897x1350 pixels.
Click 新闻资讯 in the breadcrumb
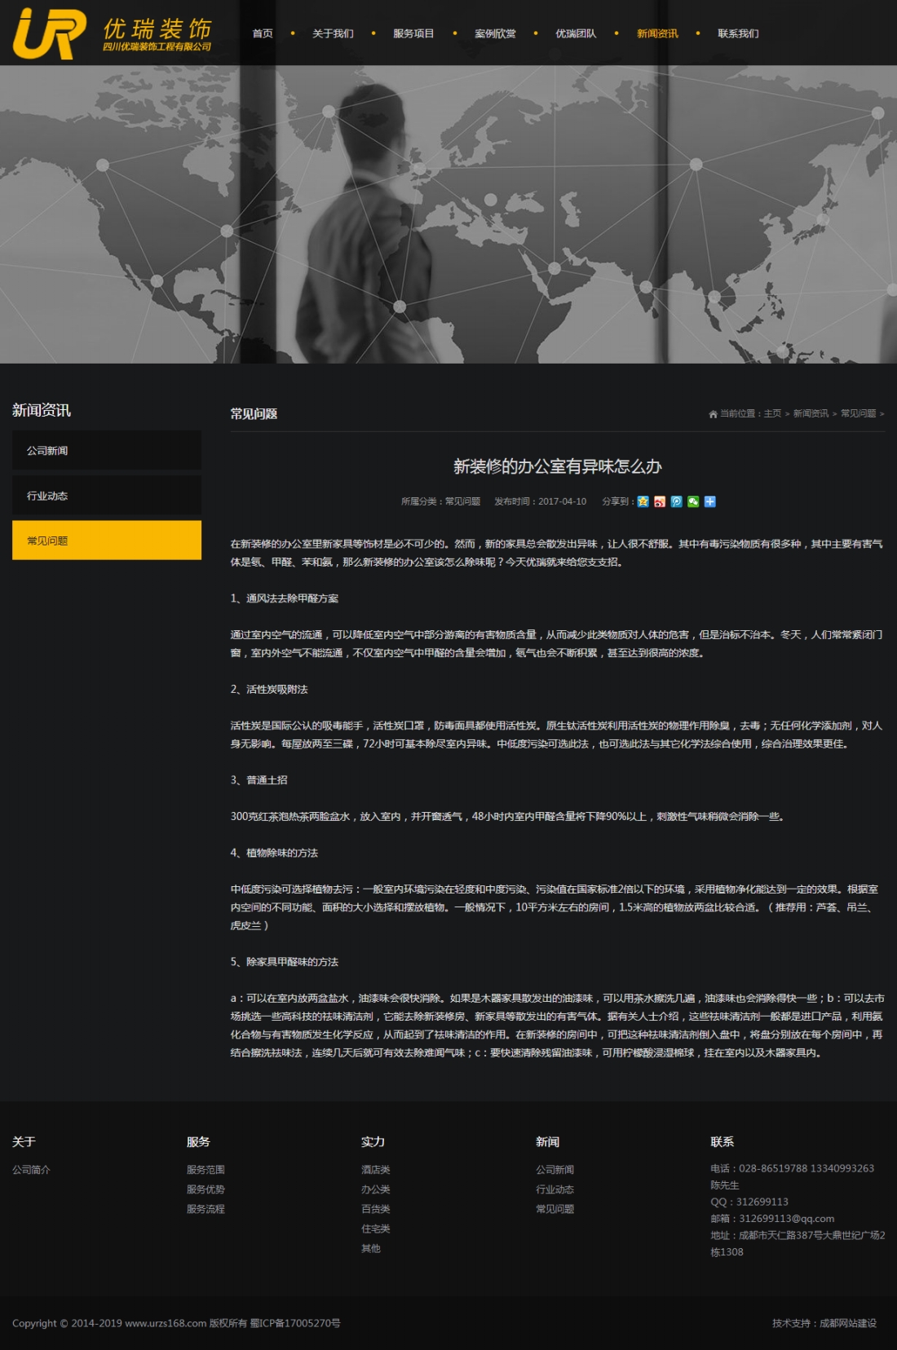point(811,413)
